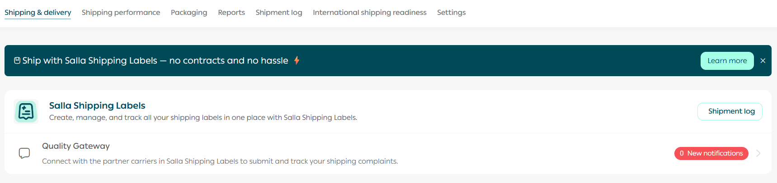Image resolution: width=777 pixels, height=183 pixels.
Task: Click the New notifications red badge
Action: pos(711,153)
